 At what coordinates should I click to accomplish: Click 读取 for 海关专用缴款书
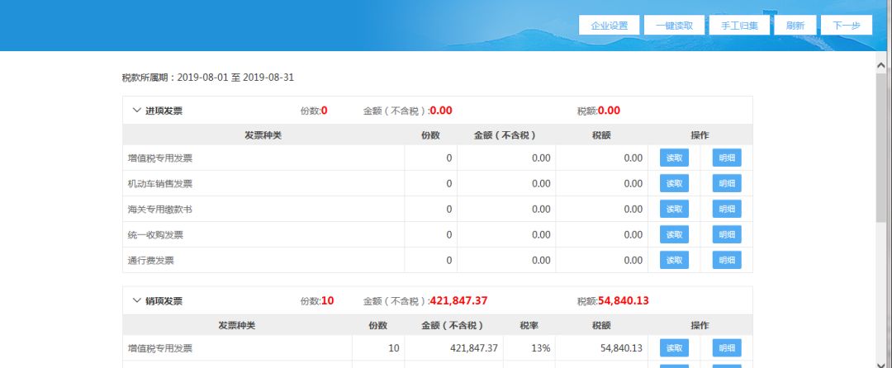click(674, 210)
